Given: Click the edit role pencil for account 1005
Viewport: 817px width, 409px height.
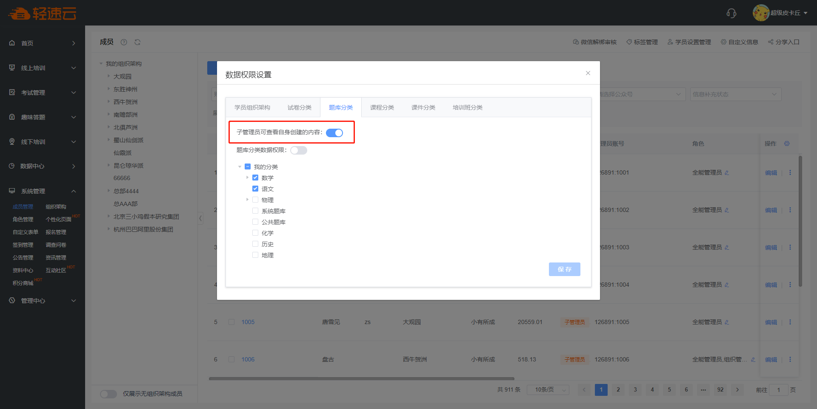Looking at the screenshot, I should pos(727,322).
